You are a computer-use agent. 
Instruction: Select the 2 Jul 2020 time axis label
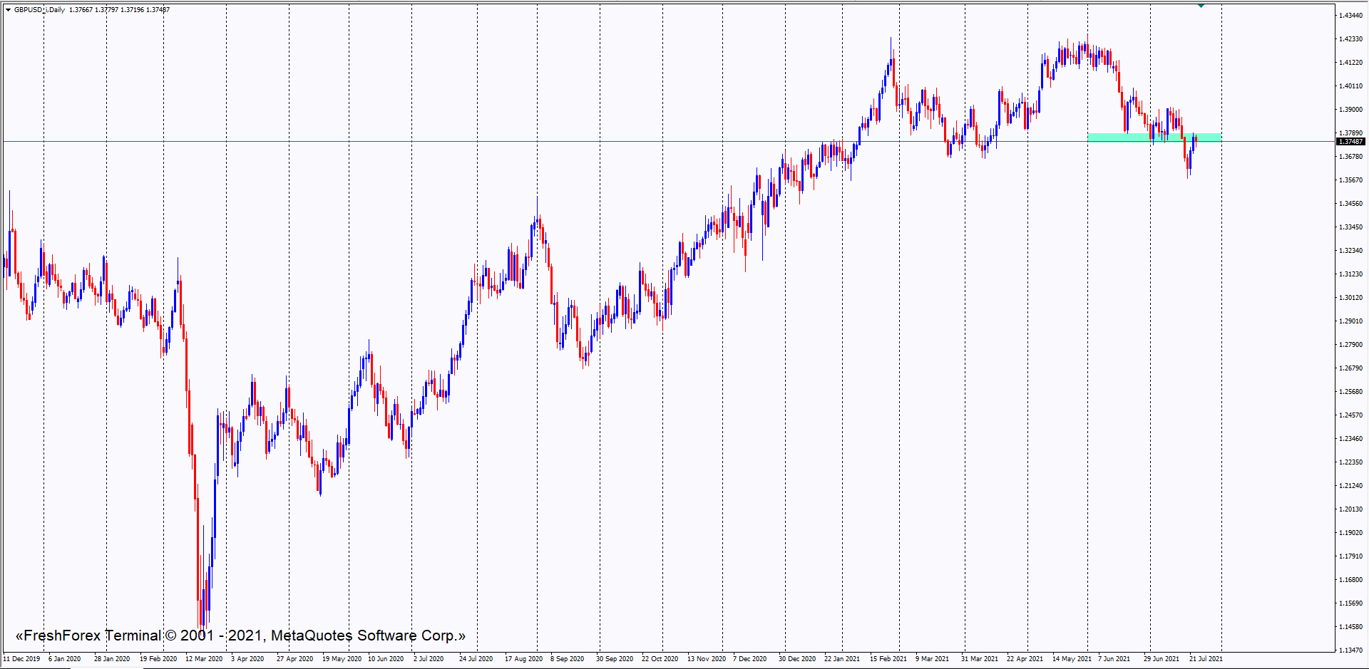pos(429,659)
